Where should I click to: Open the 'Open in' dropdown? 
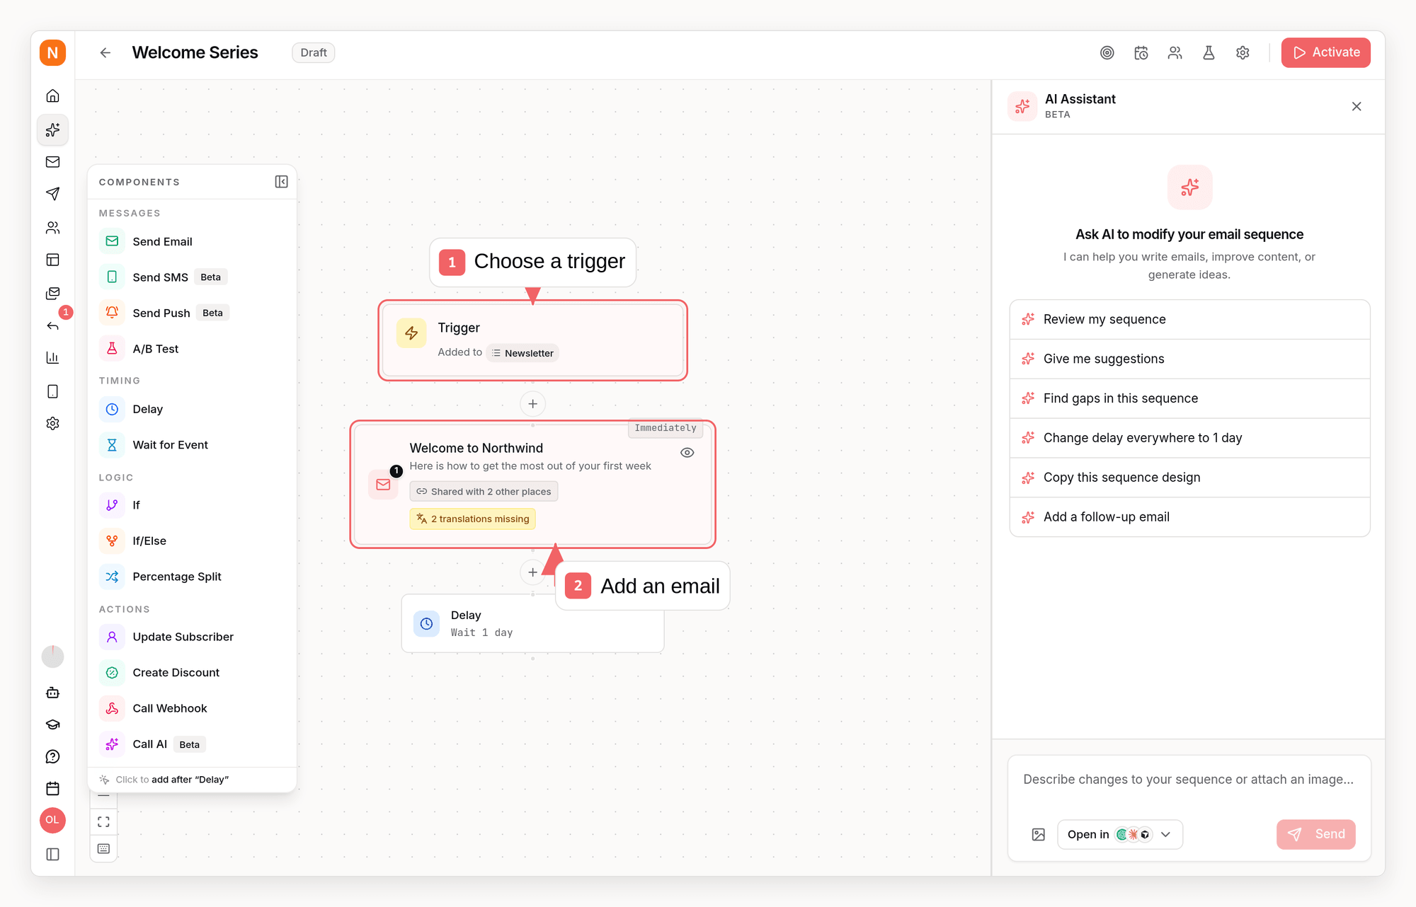pos(1120,835)
